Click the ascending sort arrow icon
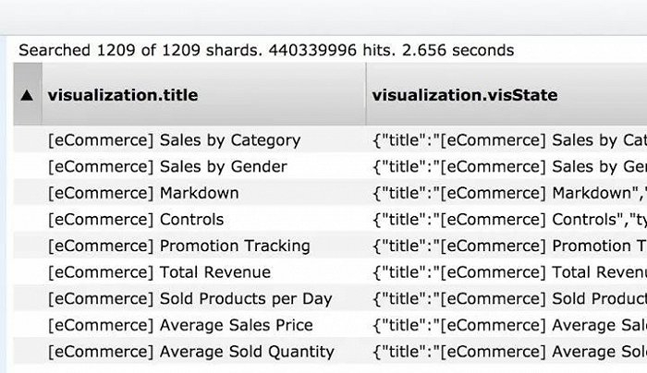 pos(27,95)
